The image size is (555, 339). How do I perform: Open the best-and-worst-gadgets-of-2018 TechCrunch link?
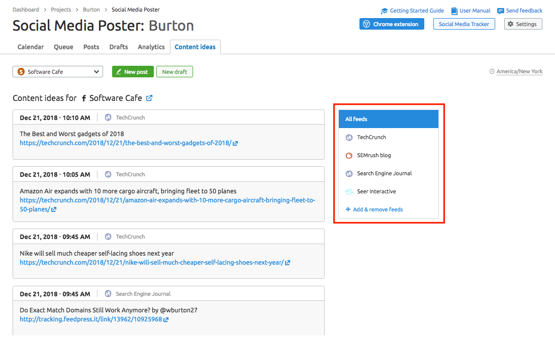125,143
